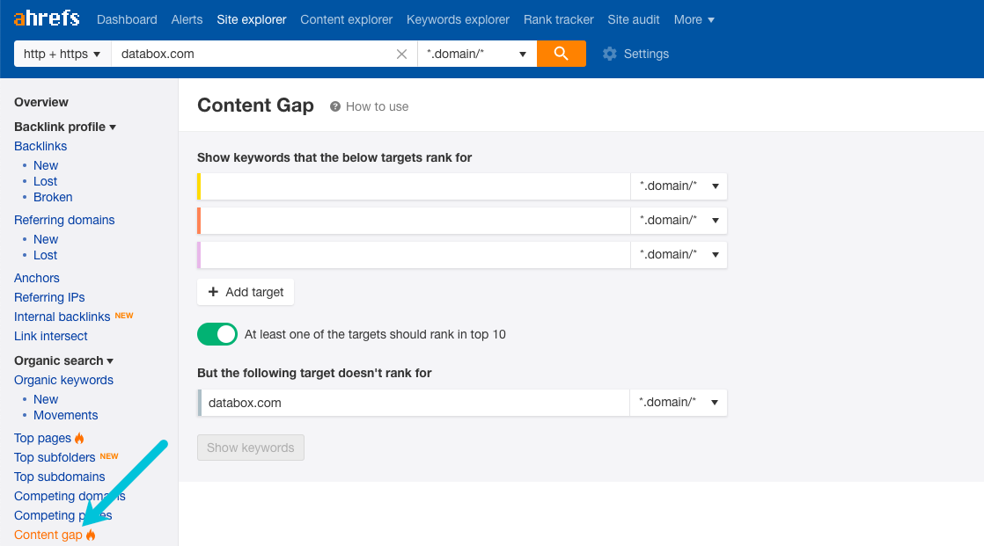Open Content gap in sidebar

(48, 535)
